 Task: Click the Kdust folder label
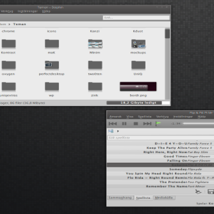(138, 31)
